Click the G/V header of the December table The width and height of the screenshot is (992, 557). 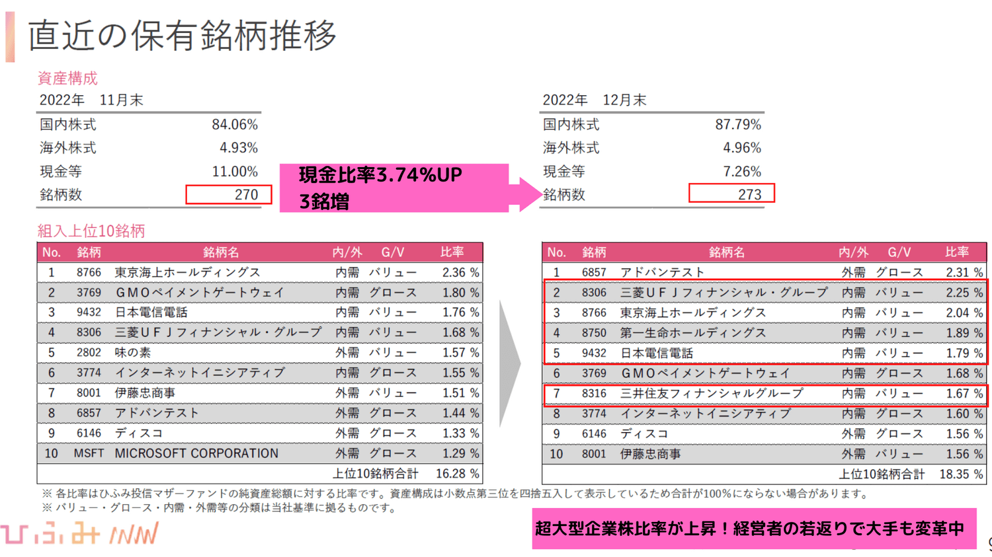(x=899, y=252)
